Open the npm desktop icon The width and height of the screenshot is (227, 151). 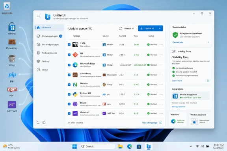(12, 92)
